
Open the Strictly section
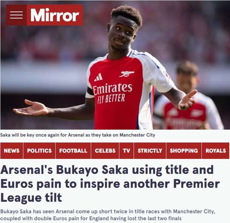150,151
